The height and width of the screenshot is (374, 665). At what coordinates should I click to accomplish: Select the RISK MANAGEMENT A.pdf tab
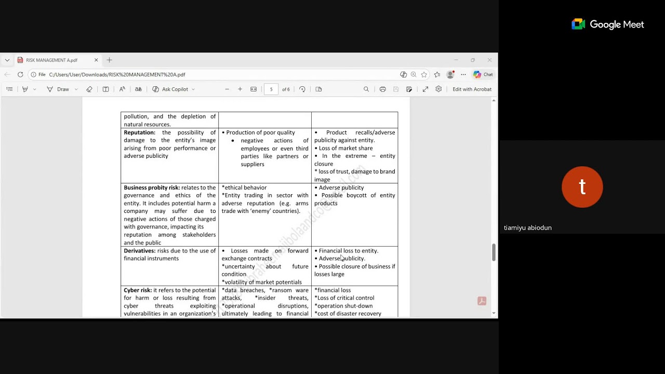[57, 60]
